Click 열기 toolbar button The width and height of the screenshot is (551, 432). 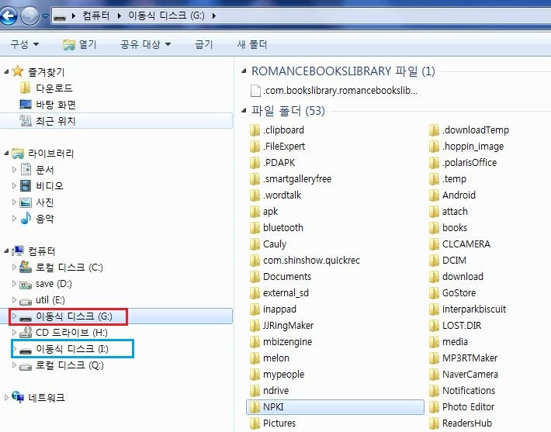point(80,44)
